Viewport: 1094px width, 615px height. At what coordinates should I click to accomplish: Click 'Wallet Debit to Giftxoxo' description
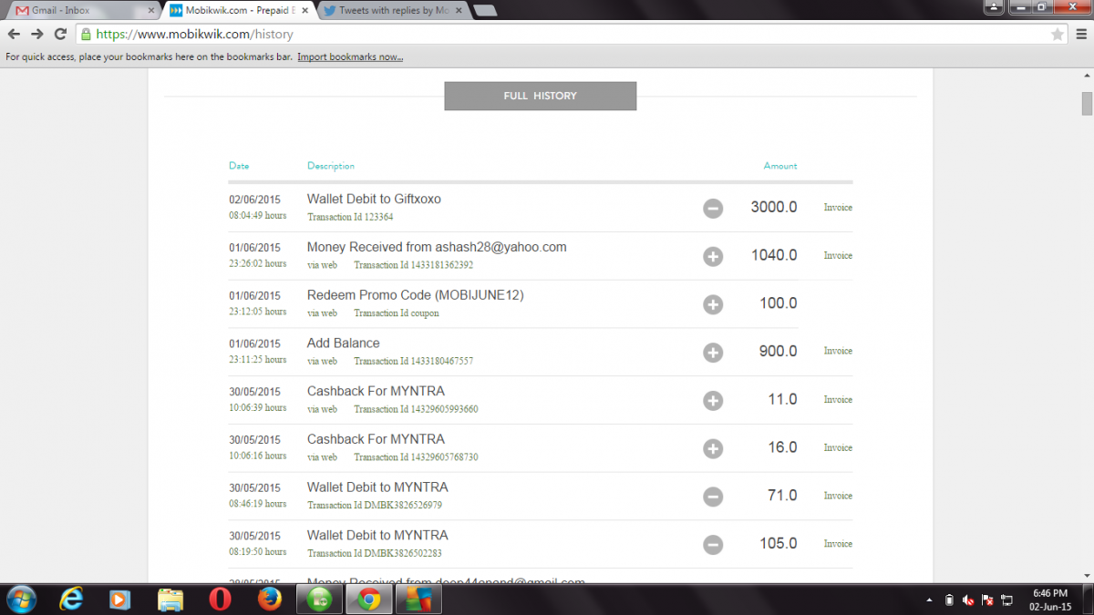click(374, 199)
